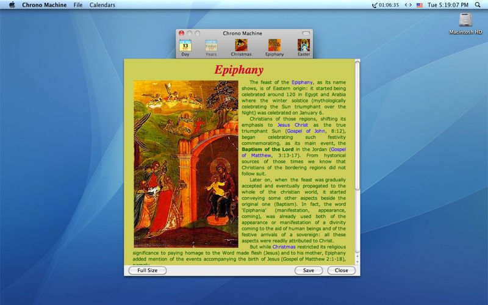Click the angle brackets menu bar icon
488x305 pixels.
408,5
